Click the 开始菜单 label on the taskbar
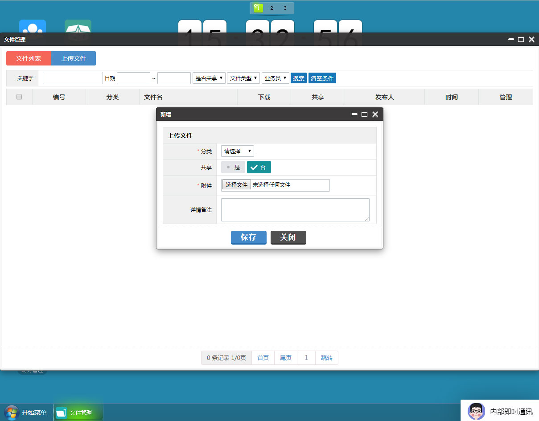The image size is (539, 421). [x=34, y=413]
